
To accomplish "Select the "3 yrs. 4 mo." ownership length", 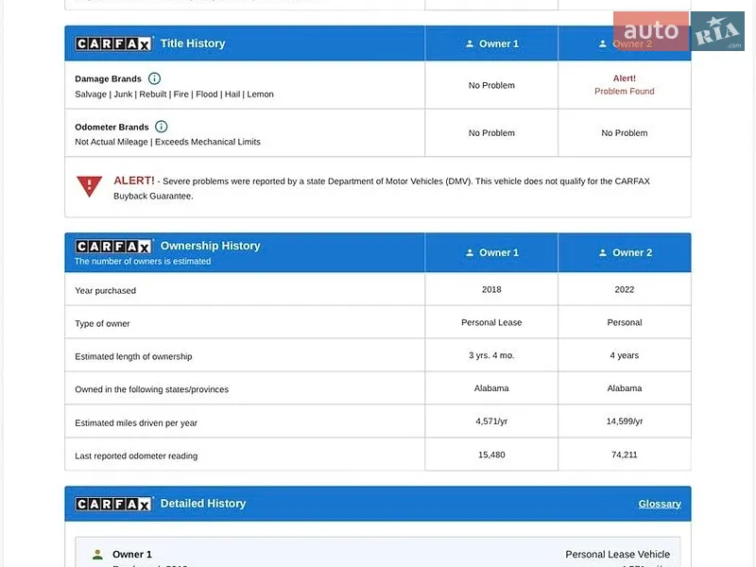I will point(491,355).
